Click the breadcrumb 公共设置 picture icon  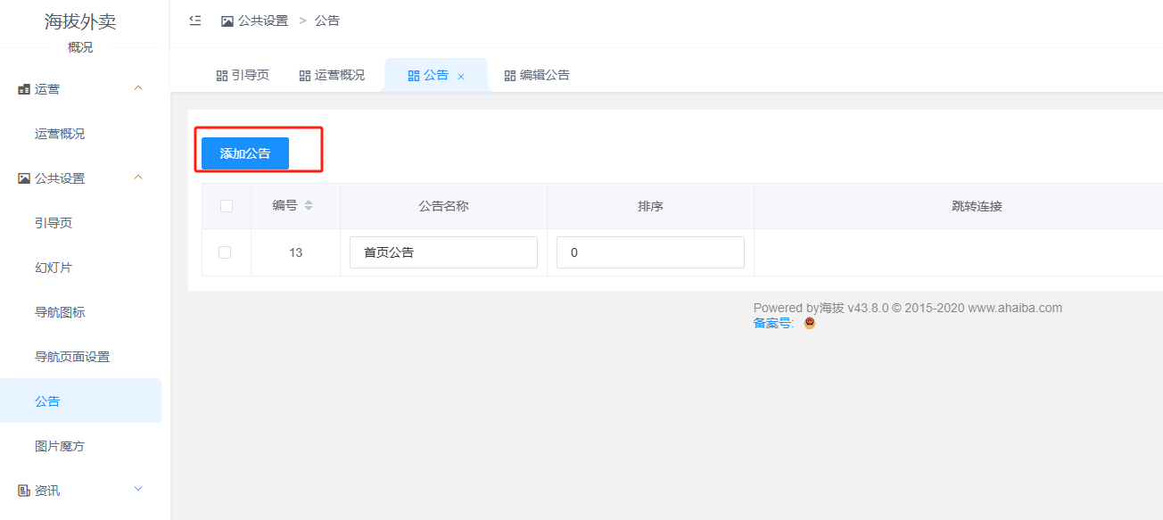[x=227, y=21]
